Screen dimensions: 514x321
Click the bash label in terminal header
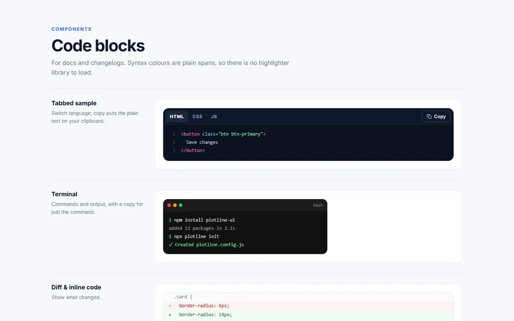pos(318,205)
